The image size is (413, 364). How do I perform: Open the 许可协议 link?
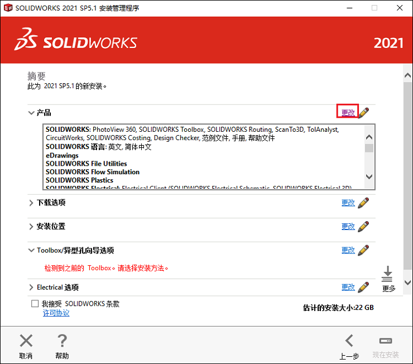click(x=56, y=313)
